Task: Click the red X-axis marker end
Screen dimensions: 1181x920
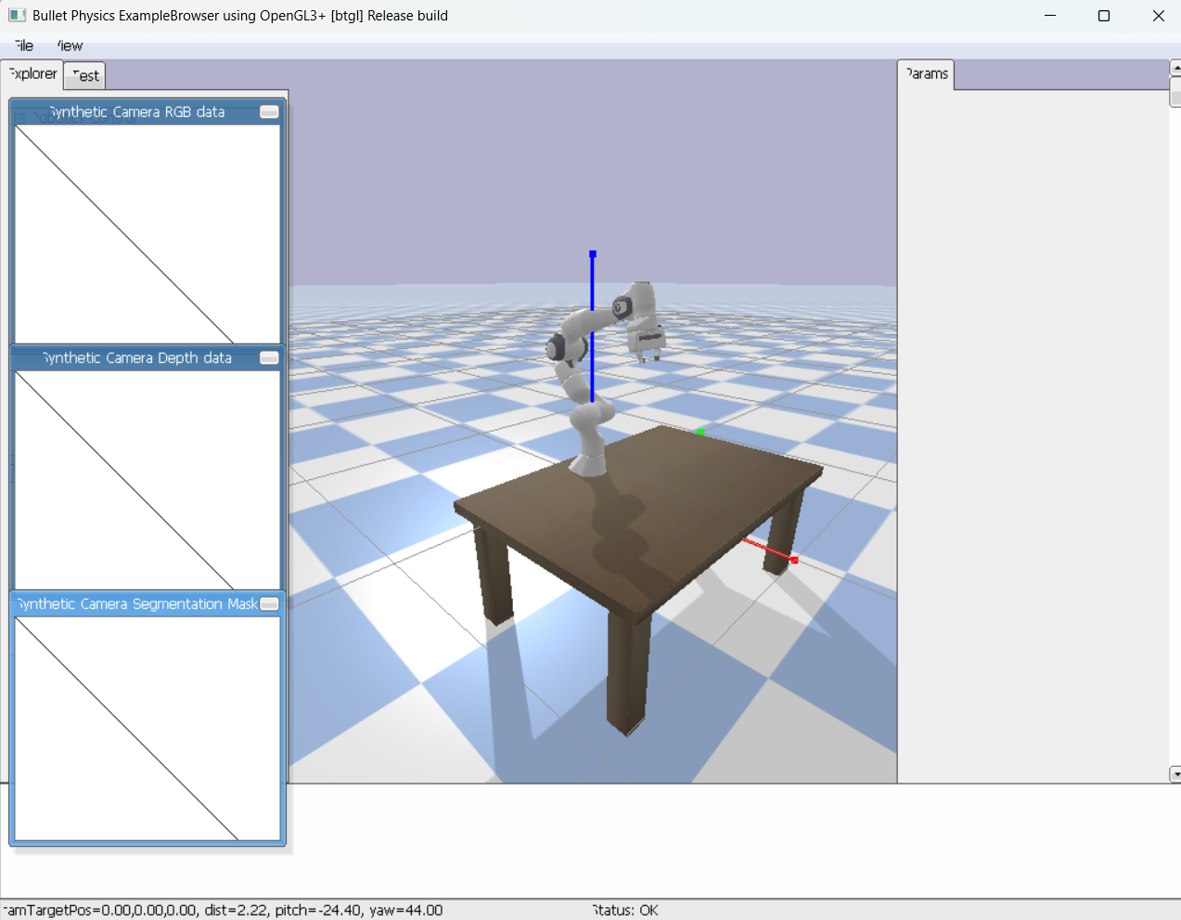Action: pyautogui.click(x=794, y=560)
